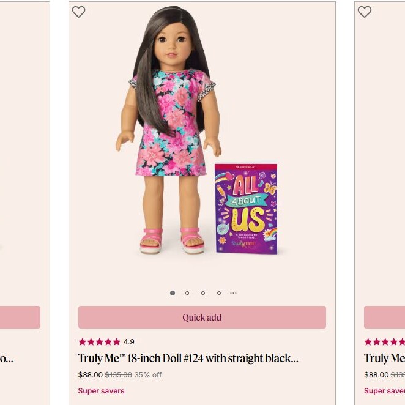The image size is (405, 405).
Task: Open the truncated product title on the left card
Action: pyautogui.click(x=7, y=359)
